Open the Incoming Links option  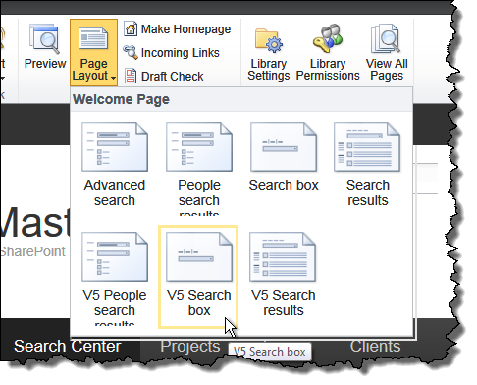[x=171, y=53]
